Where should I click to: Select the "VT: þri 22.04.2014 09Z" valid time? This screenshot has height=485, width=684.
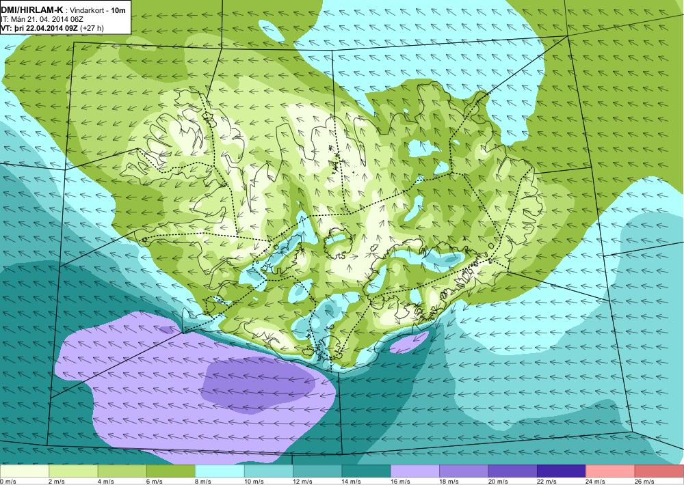click(x=39, y=28)
